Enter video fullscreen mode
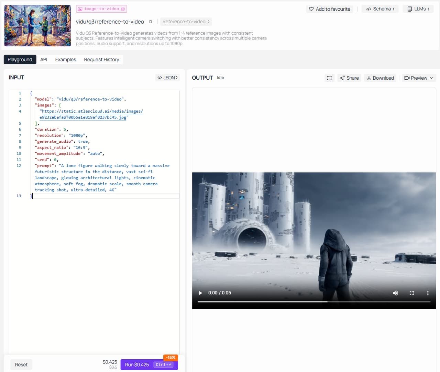 tap(411, 293)
